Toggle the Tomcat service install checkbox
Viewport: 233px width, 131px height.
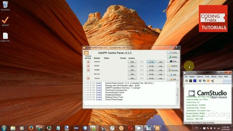pyautogui.click(x=88, y=78)
